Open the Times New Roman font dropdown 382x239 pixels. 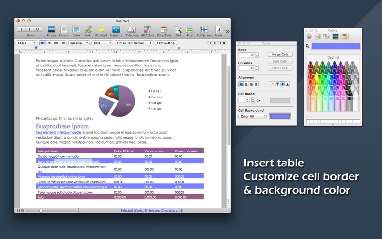pyautogui.click(x=134, y=43)
